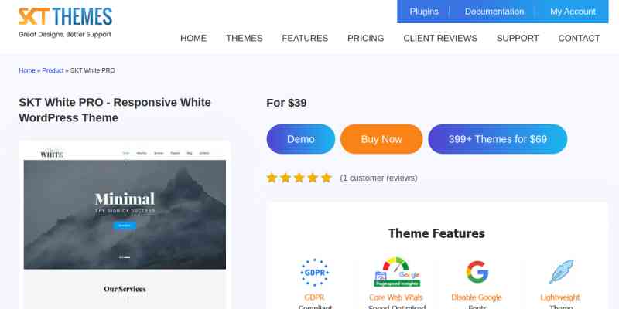Image resolution: width=619 pixels, height=309 pixels.
Task: Open the Plugins link in top bar
Action: point(424,12)
